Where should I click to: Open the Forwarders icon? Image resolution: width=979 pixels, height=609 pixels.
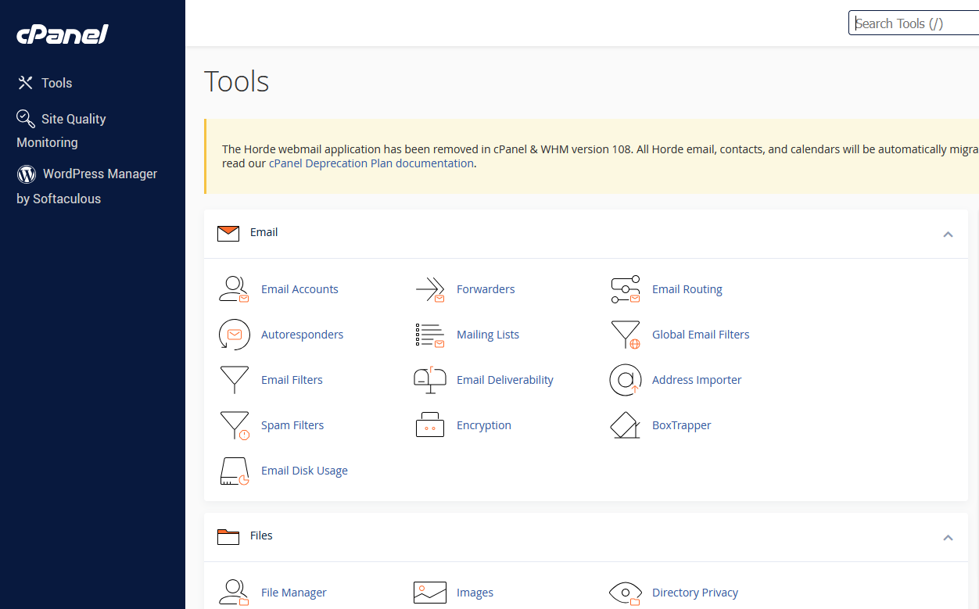429,289
